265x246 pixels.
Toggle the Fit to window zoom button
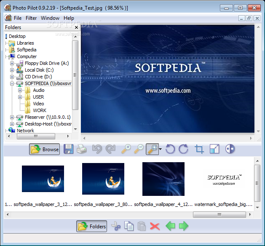[x=152, y=149]
